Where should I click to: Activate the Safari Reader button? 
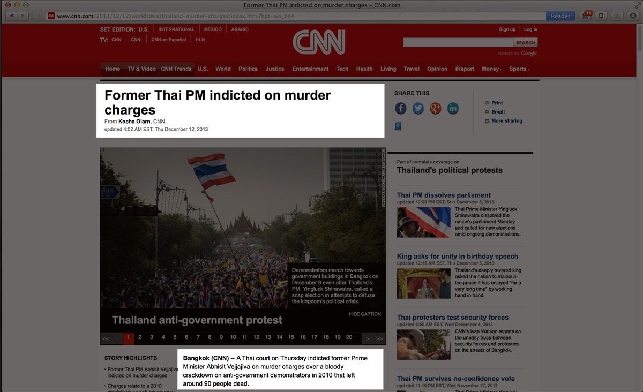(x=560, y=16)
